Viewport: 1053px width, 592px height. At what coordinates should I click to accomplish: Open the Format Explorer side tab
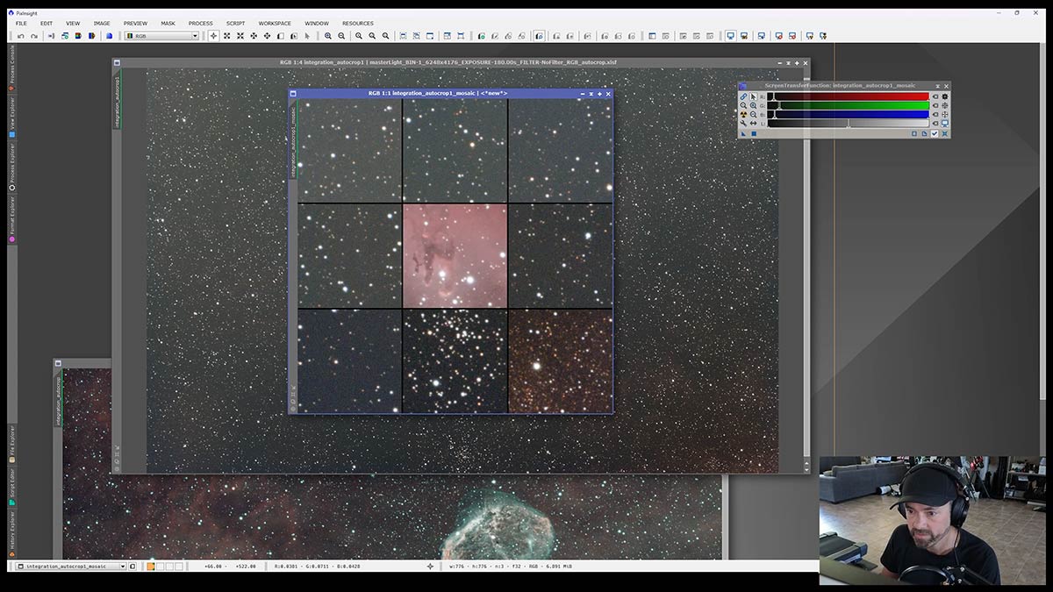[12, 219]
